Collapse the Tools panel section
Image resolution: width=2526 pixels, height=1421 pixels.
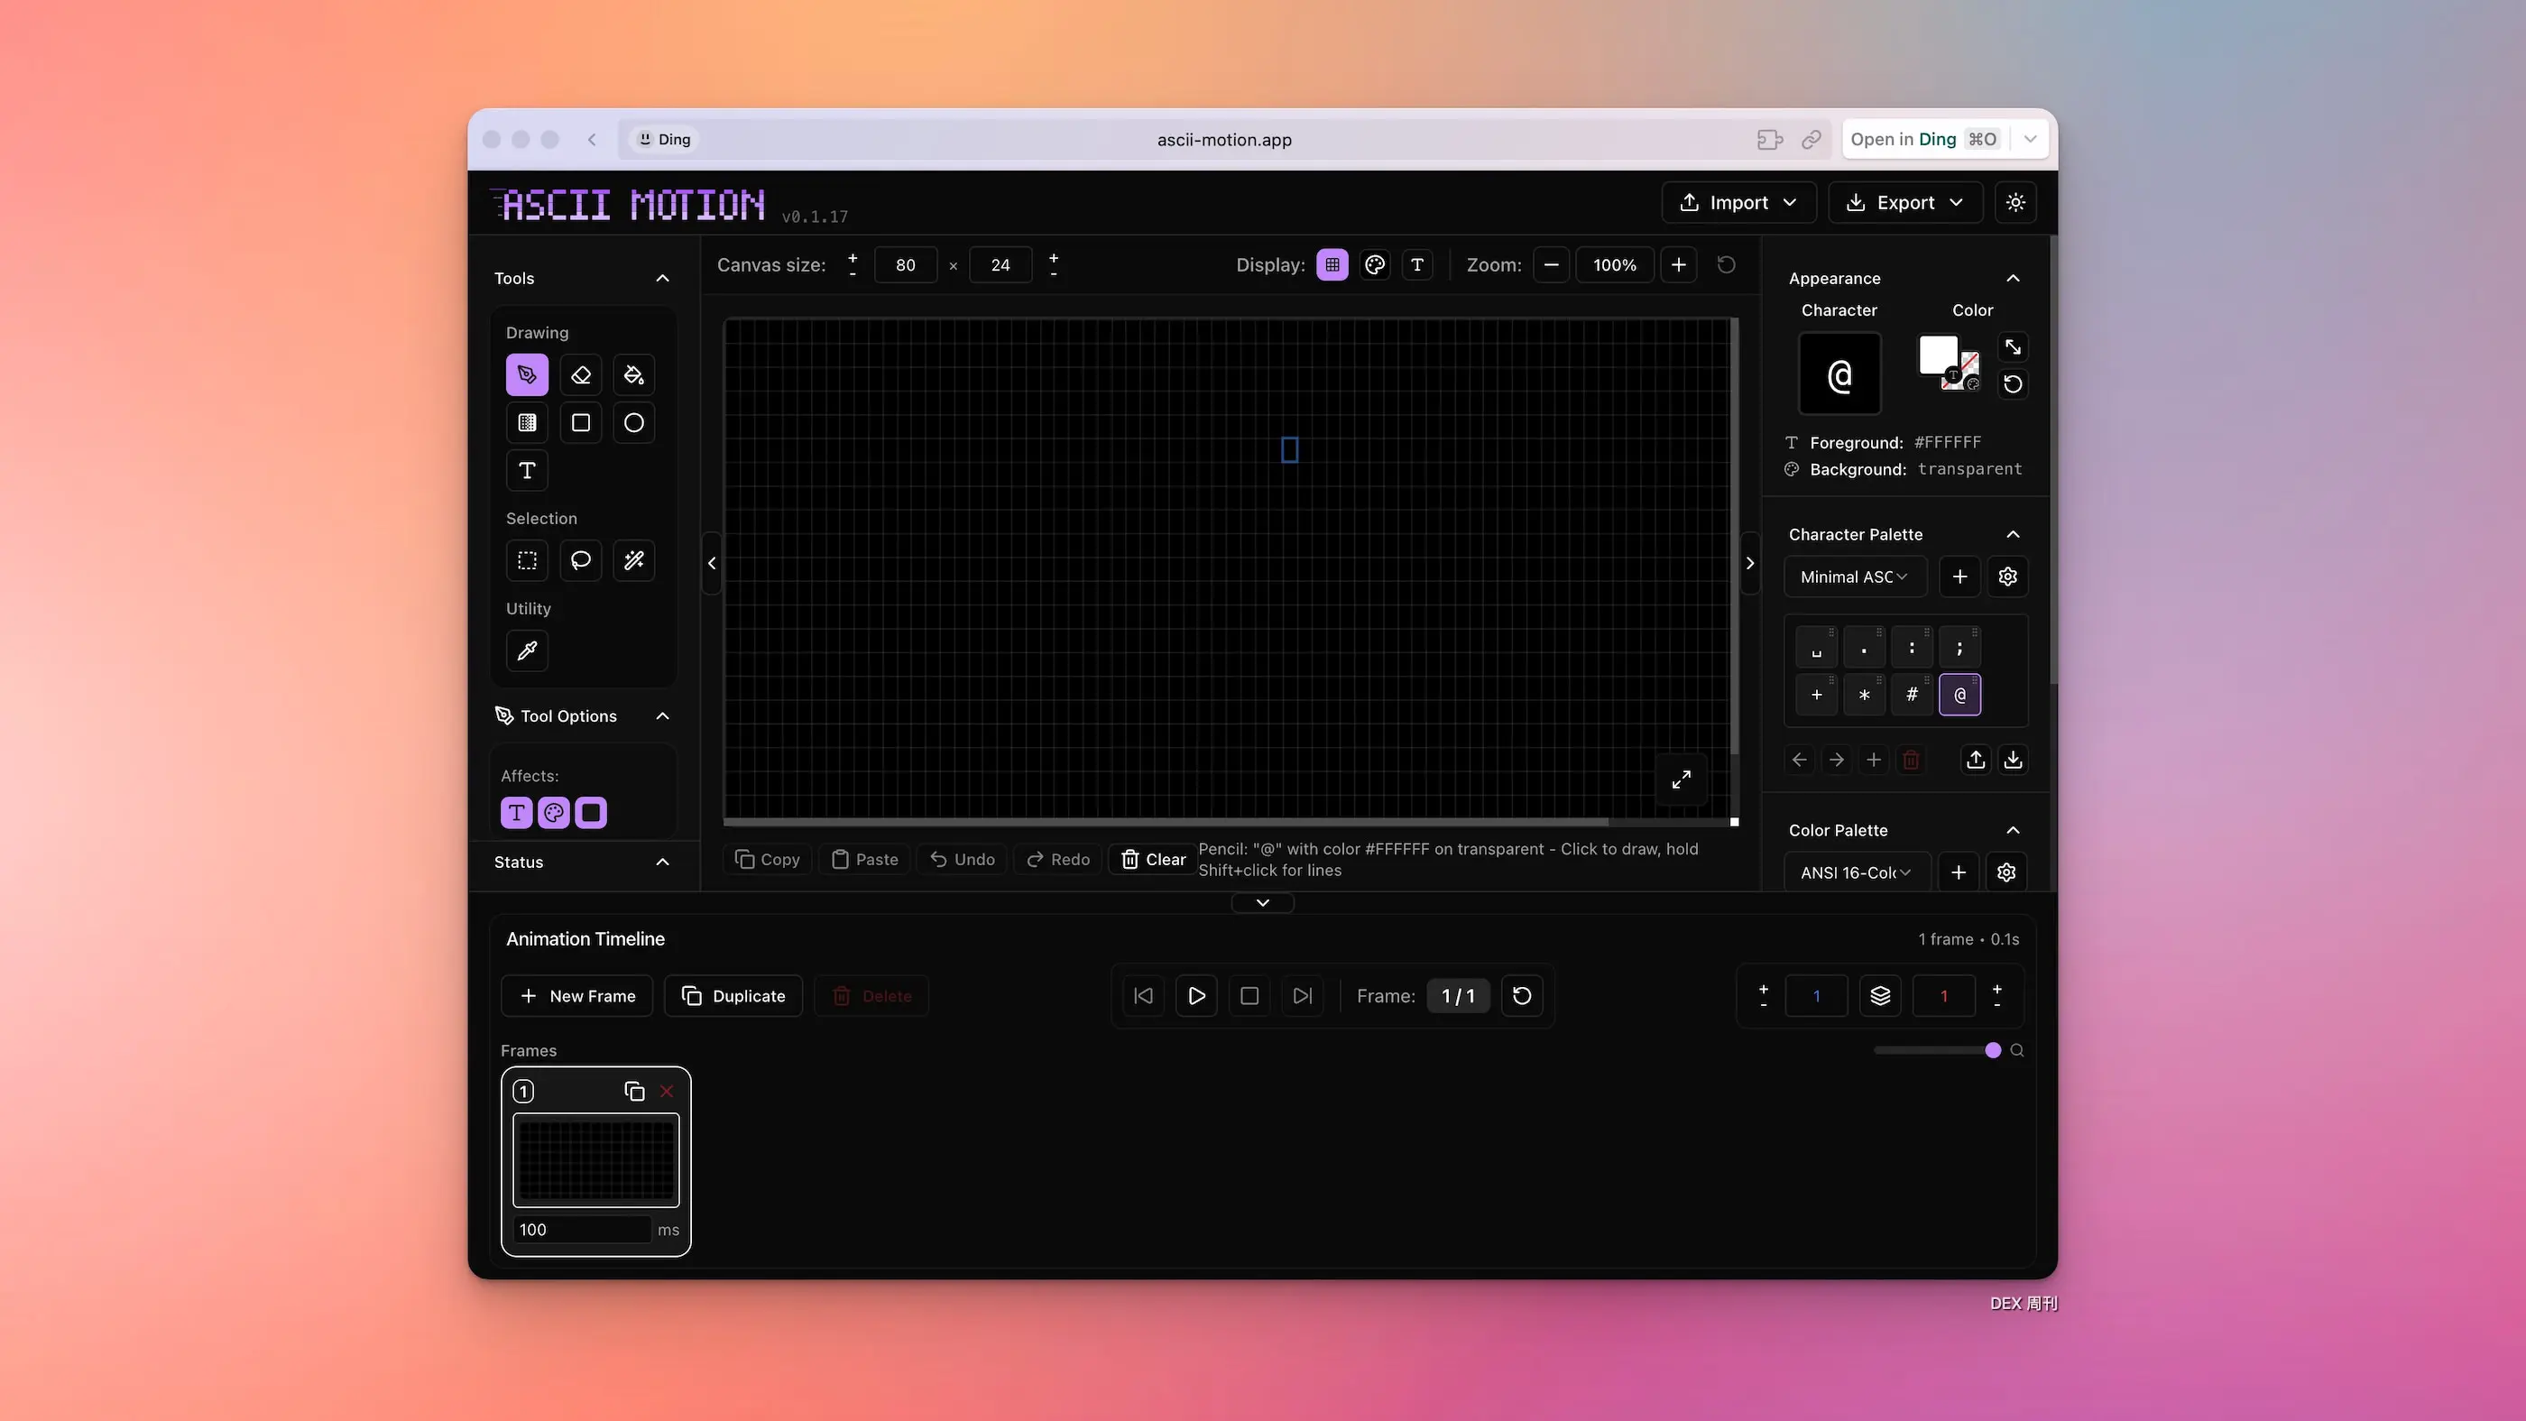coord(662,279)
